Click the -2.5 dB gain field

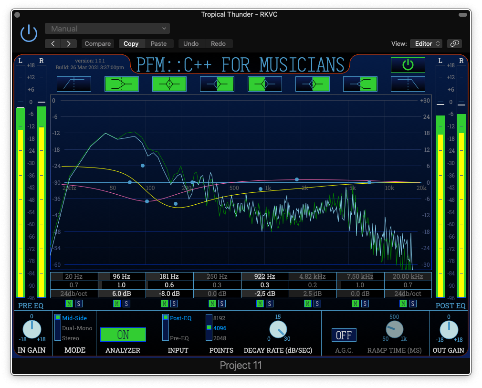coord(265,294)
